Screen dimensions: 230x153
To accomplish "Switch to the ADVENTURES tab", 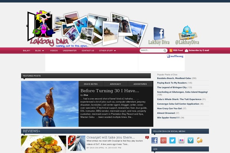I will (140, 84).
